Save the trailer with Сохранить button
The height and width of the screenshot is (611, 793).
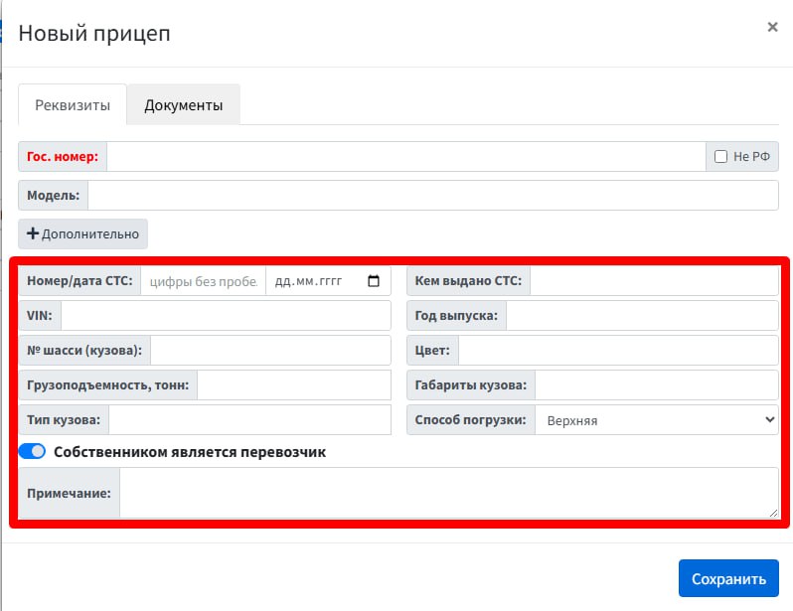pyautogui.click(x=728, y=578)
